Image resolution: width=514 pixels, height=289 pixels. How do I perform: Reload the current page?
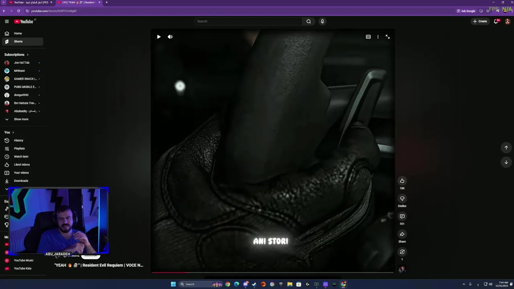point(18,11)
